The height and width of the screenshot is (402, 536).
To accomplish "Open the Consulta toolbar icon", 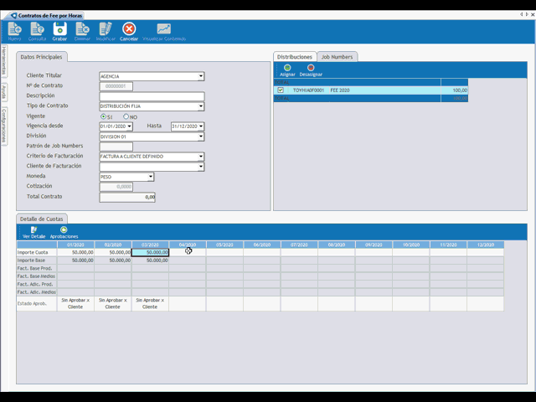I will (37, 30).
